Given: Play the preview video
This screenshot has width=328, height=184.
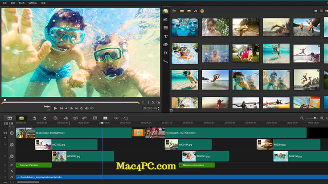Looking at the screenshot, I should point(55,108).
